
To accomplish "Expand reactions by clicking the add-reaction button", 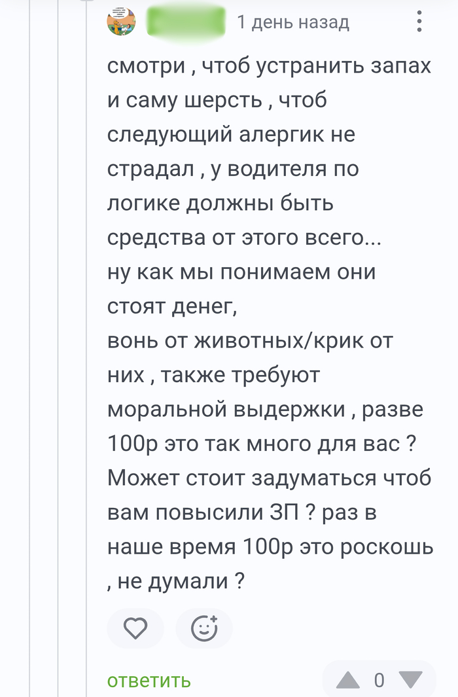I will [x=204, y=628].
